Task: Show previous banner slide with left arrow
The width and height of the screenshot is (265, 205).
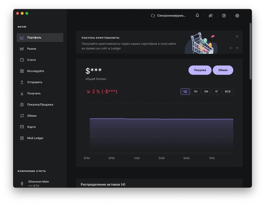Action: pos(231,48)
